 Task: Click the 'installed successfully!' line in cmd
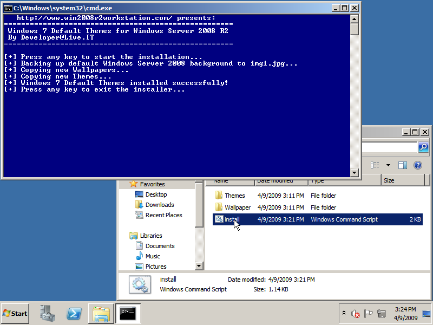pos(116,83)
